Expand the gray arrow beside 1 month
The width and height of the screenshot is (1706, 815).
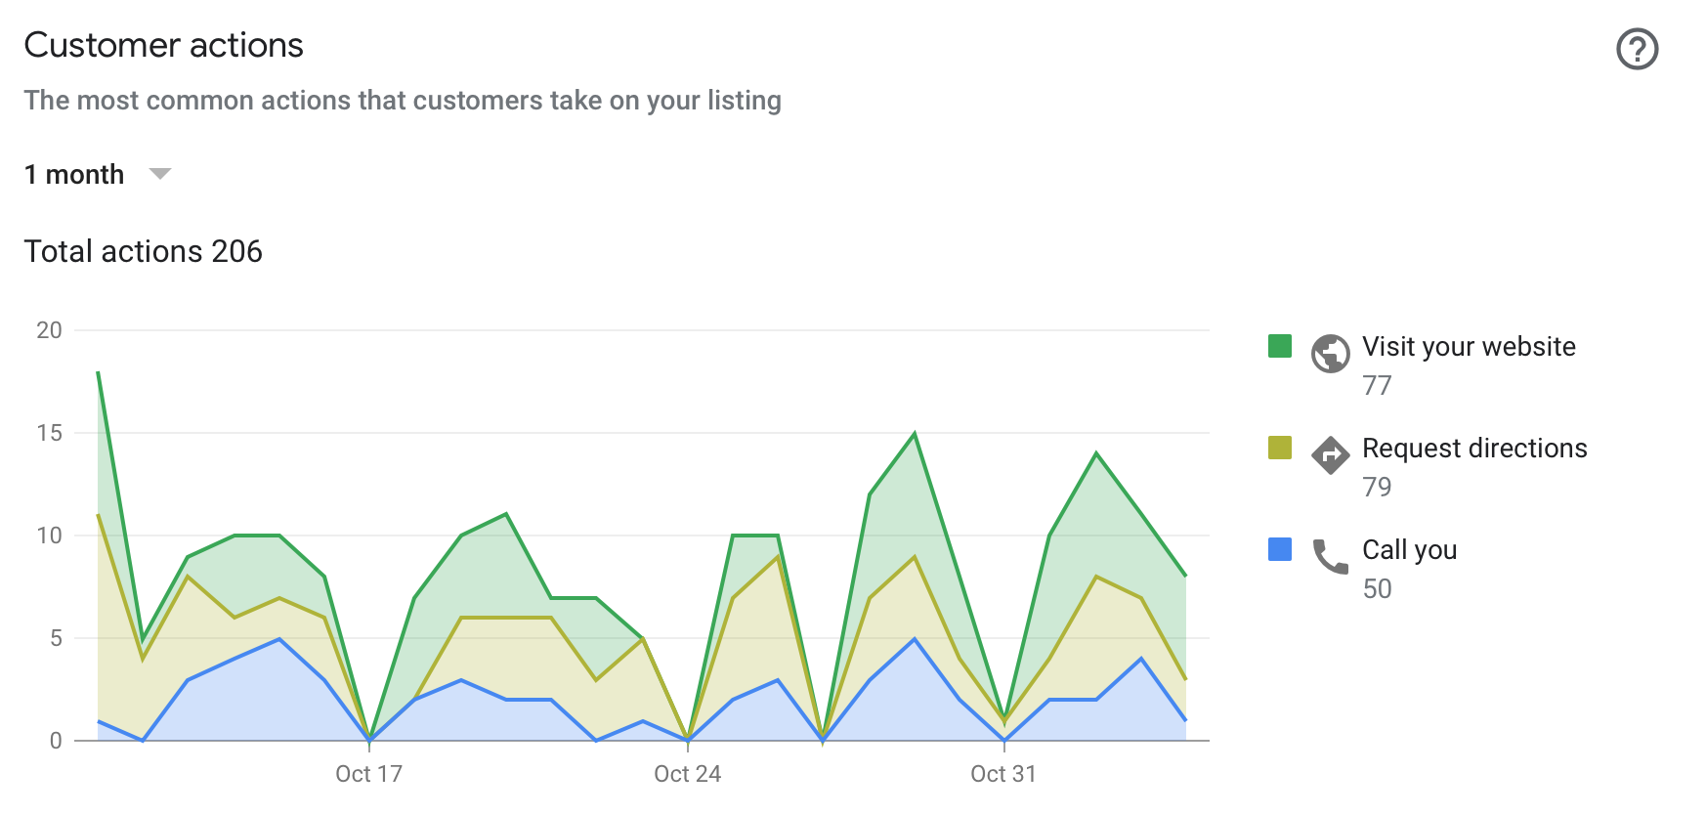(x=159, y=174)
